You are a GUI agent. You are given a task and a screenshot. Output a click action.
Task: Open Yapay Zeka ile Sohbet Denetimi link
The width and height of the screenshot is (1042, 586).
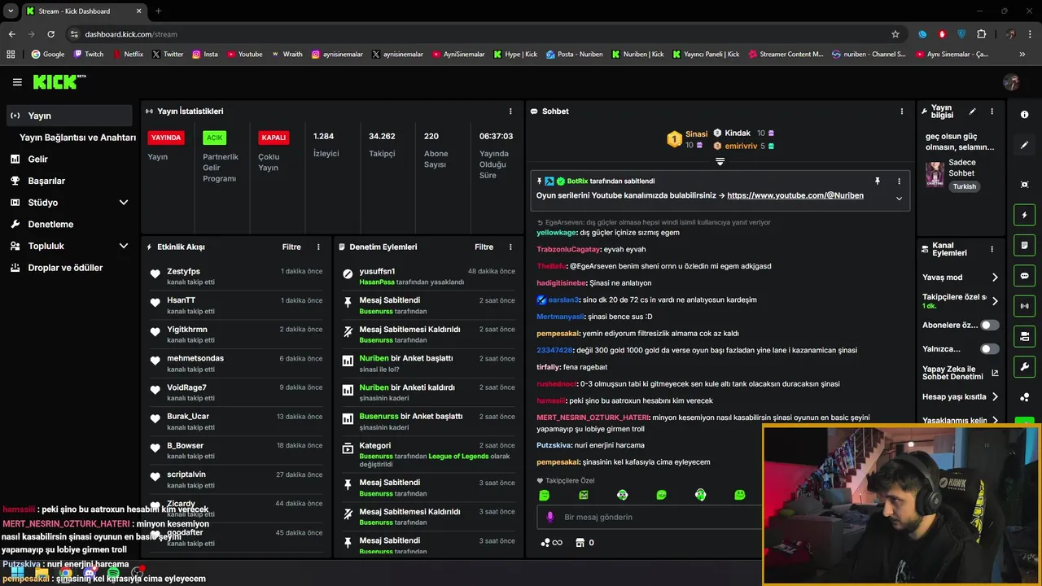click(x=959, y=374)
